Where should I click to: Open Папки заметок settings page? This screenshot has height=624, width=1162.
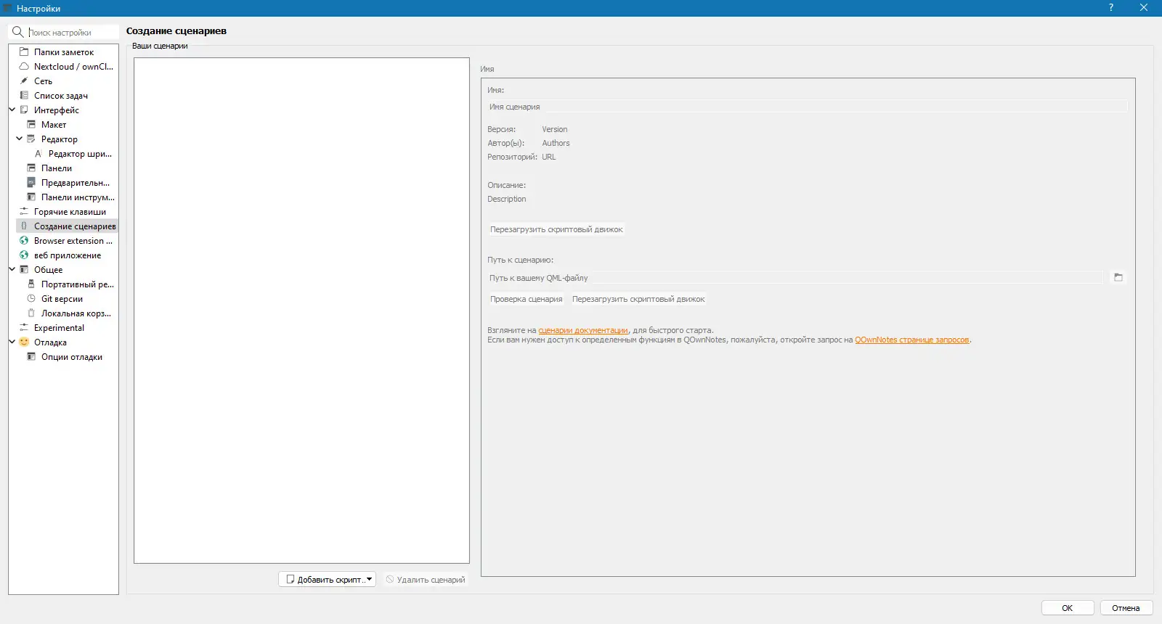pos(64,52)
